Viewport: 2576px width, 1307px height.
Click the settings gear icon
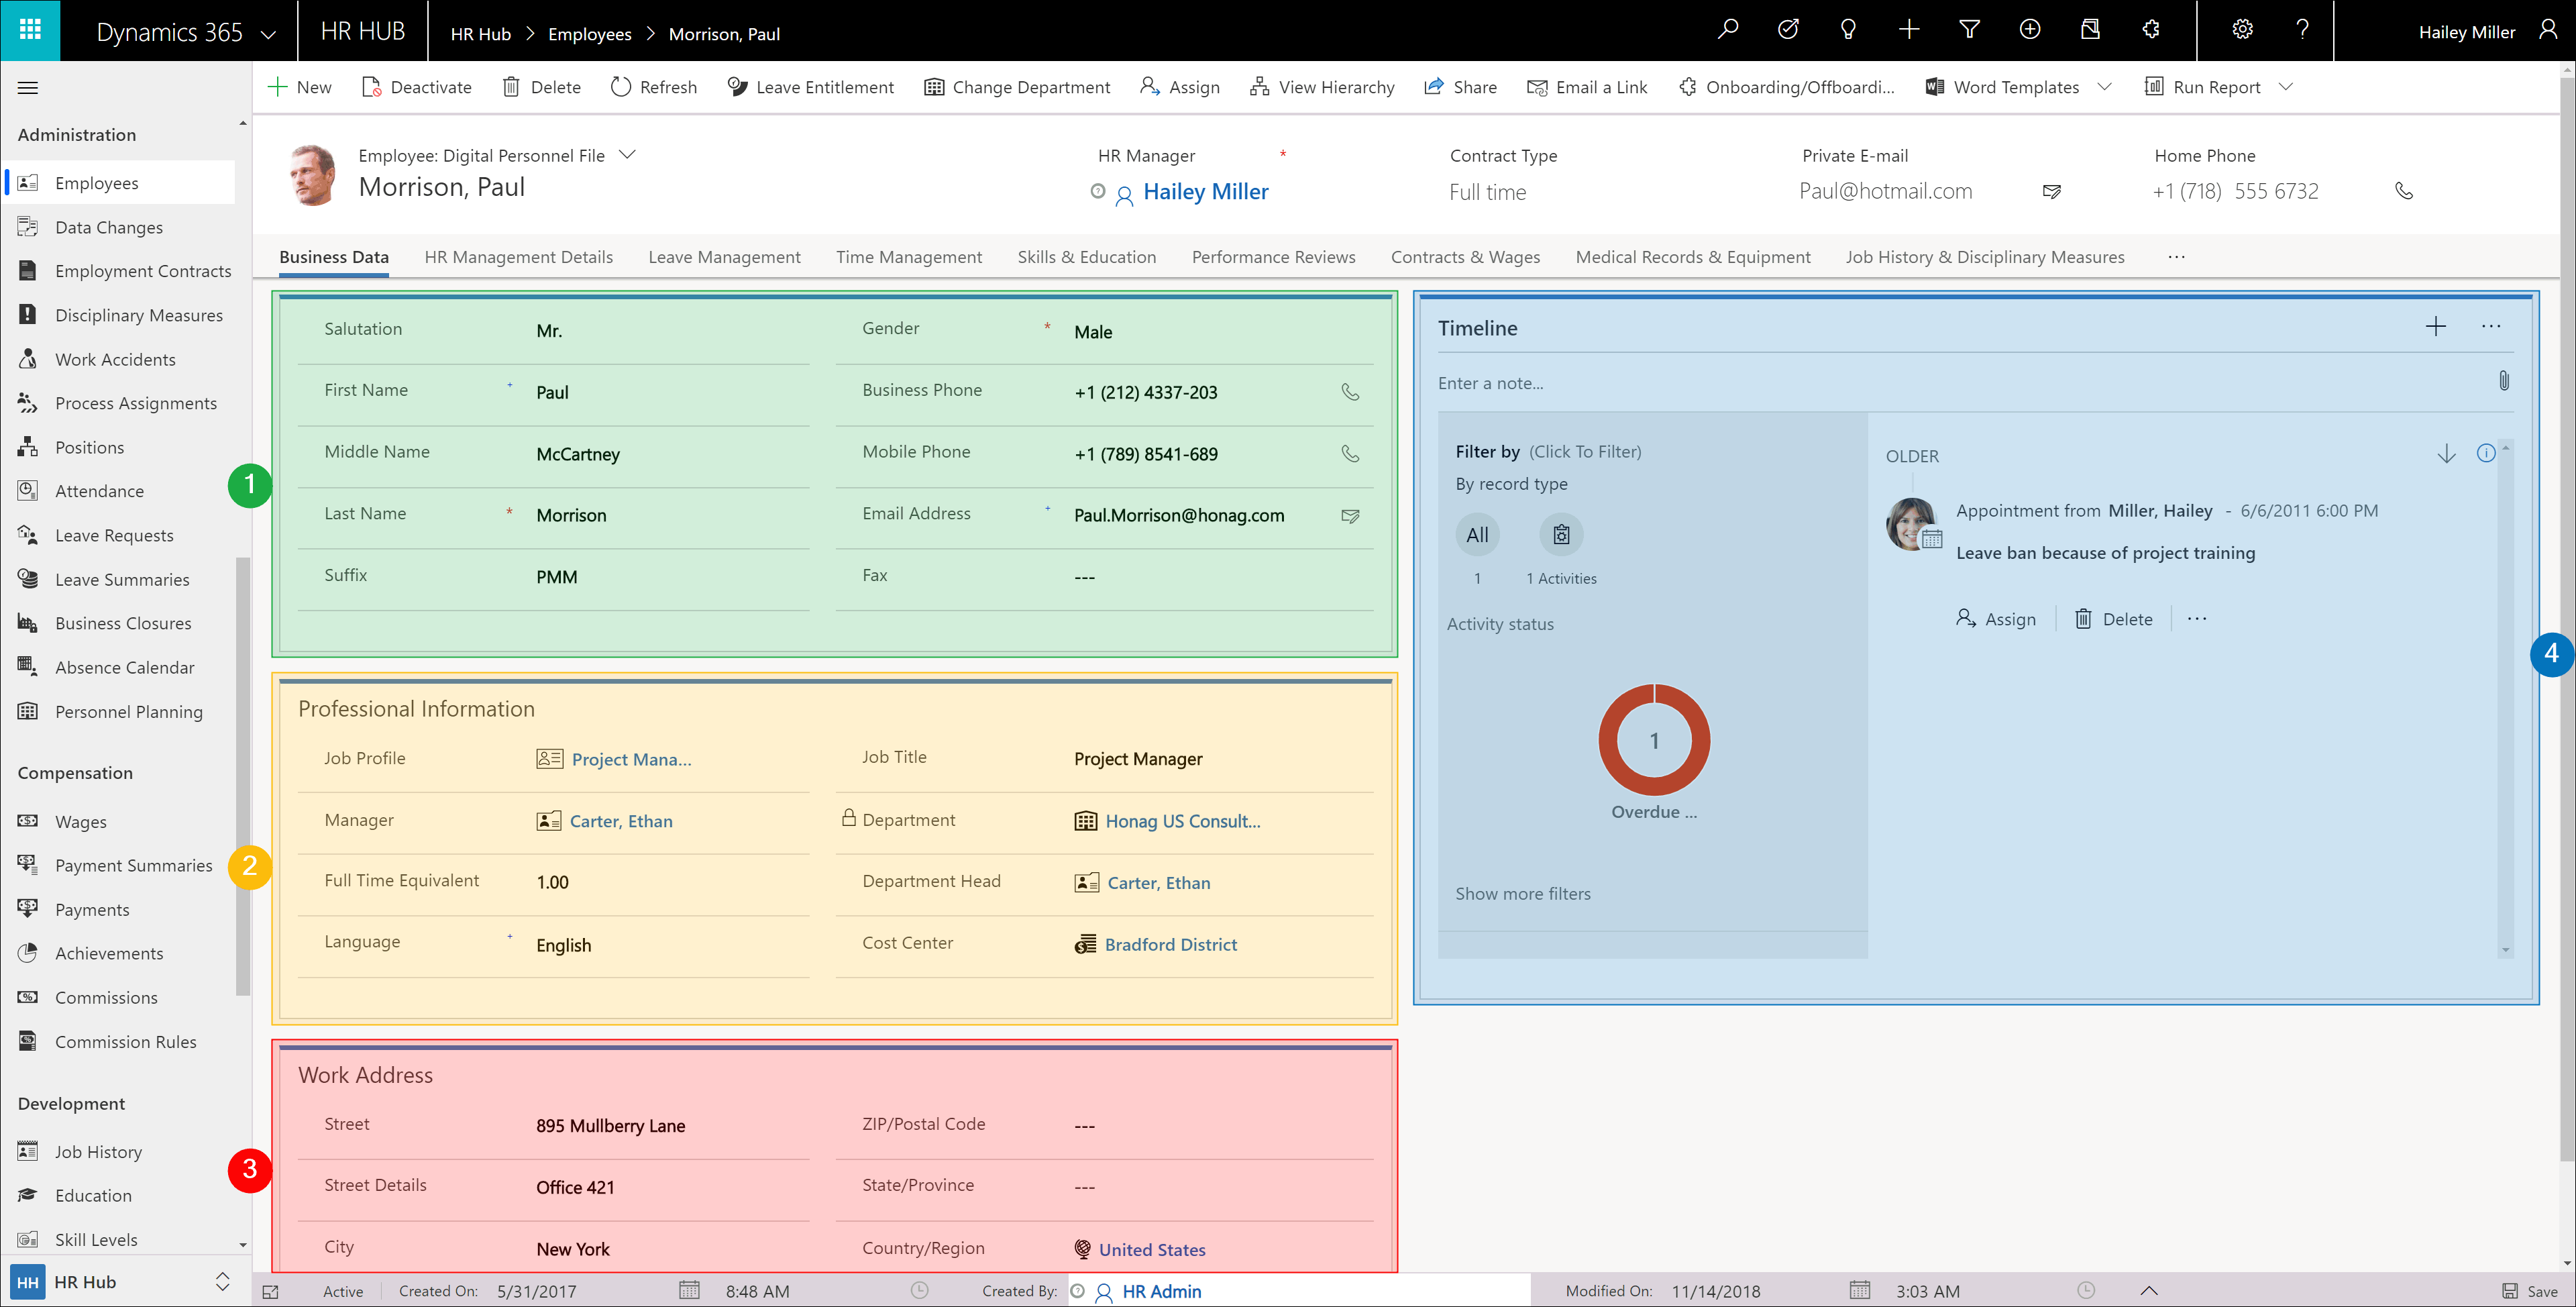pos(2243,30)
